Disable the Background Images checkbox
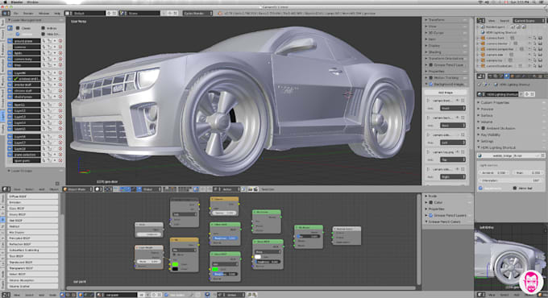Screen dimensions: 548x298 click(431, 85)
